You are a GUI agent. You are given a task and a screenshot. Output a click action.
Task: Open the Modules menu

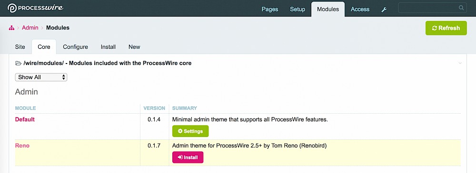(328, 9)
